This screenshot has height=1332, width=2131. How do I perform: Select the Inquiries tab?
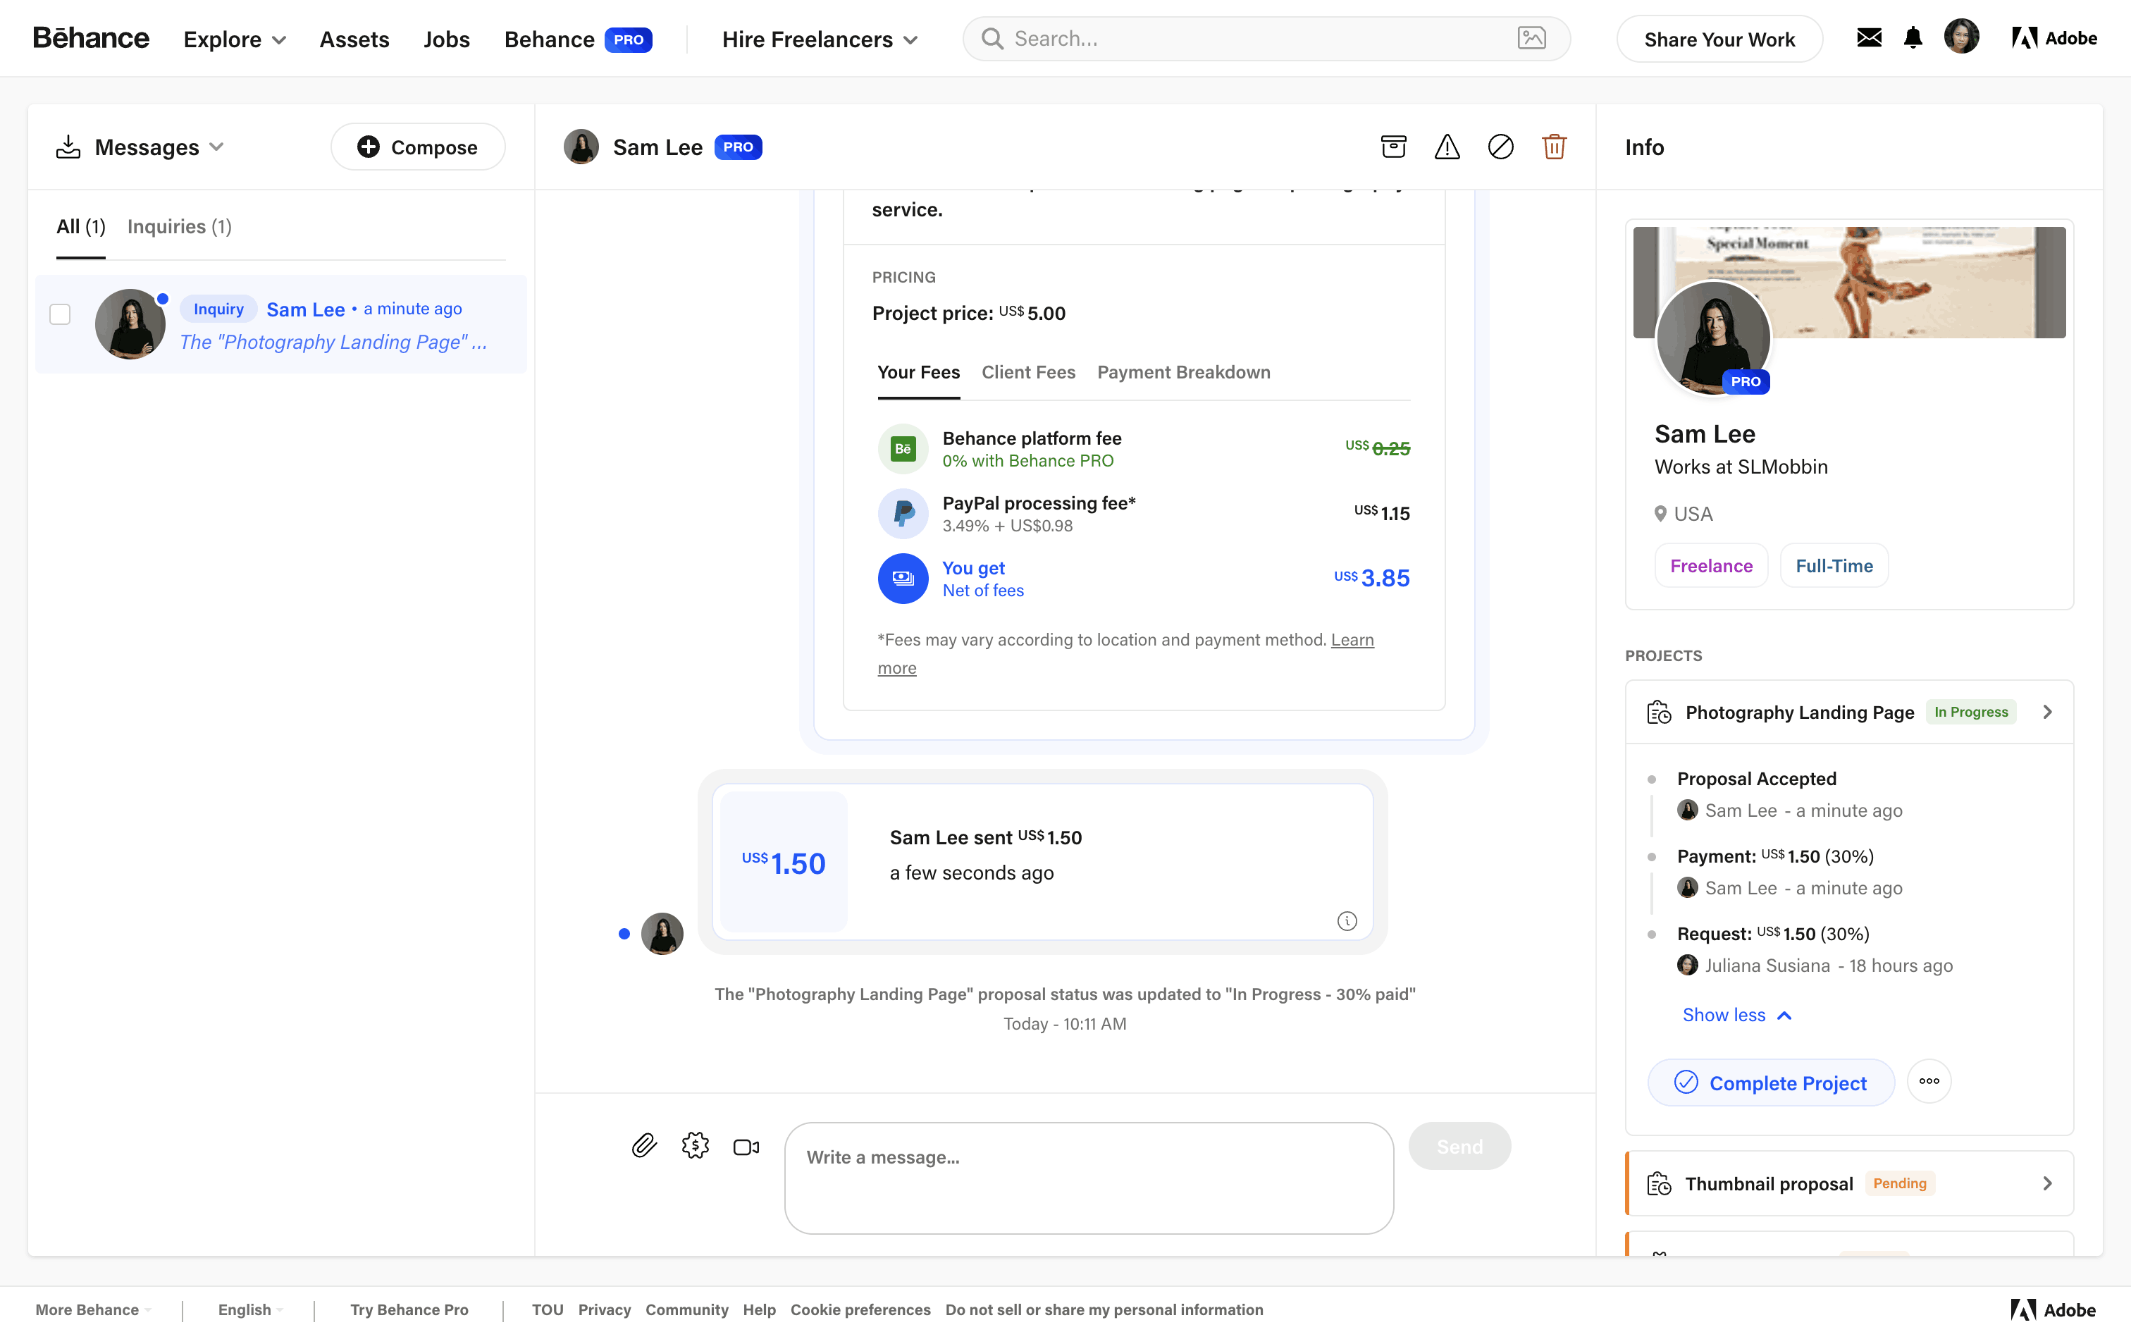180,226
